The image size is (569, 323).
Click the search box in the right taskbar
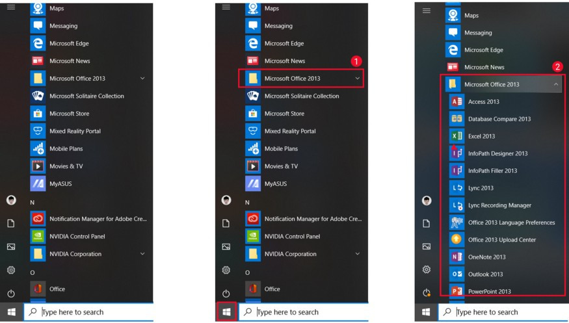click(504, 312)
